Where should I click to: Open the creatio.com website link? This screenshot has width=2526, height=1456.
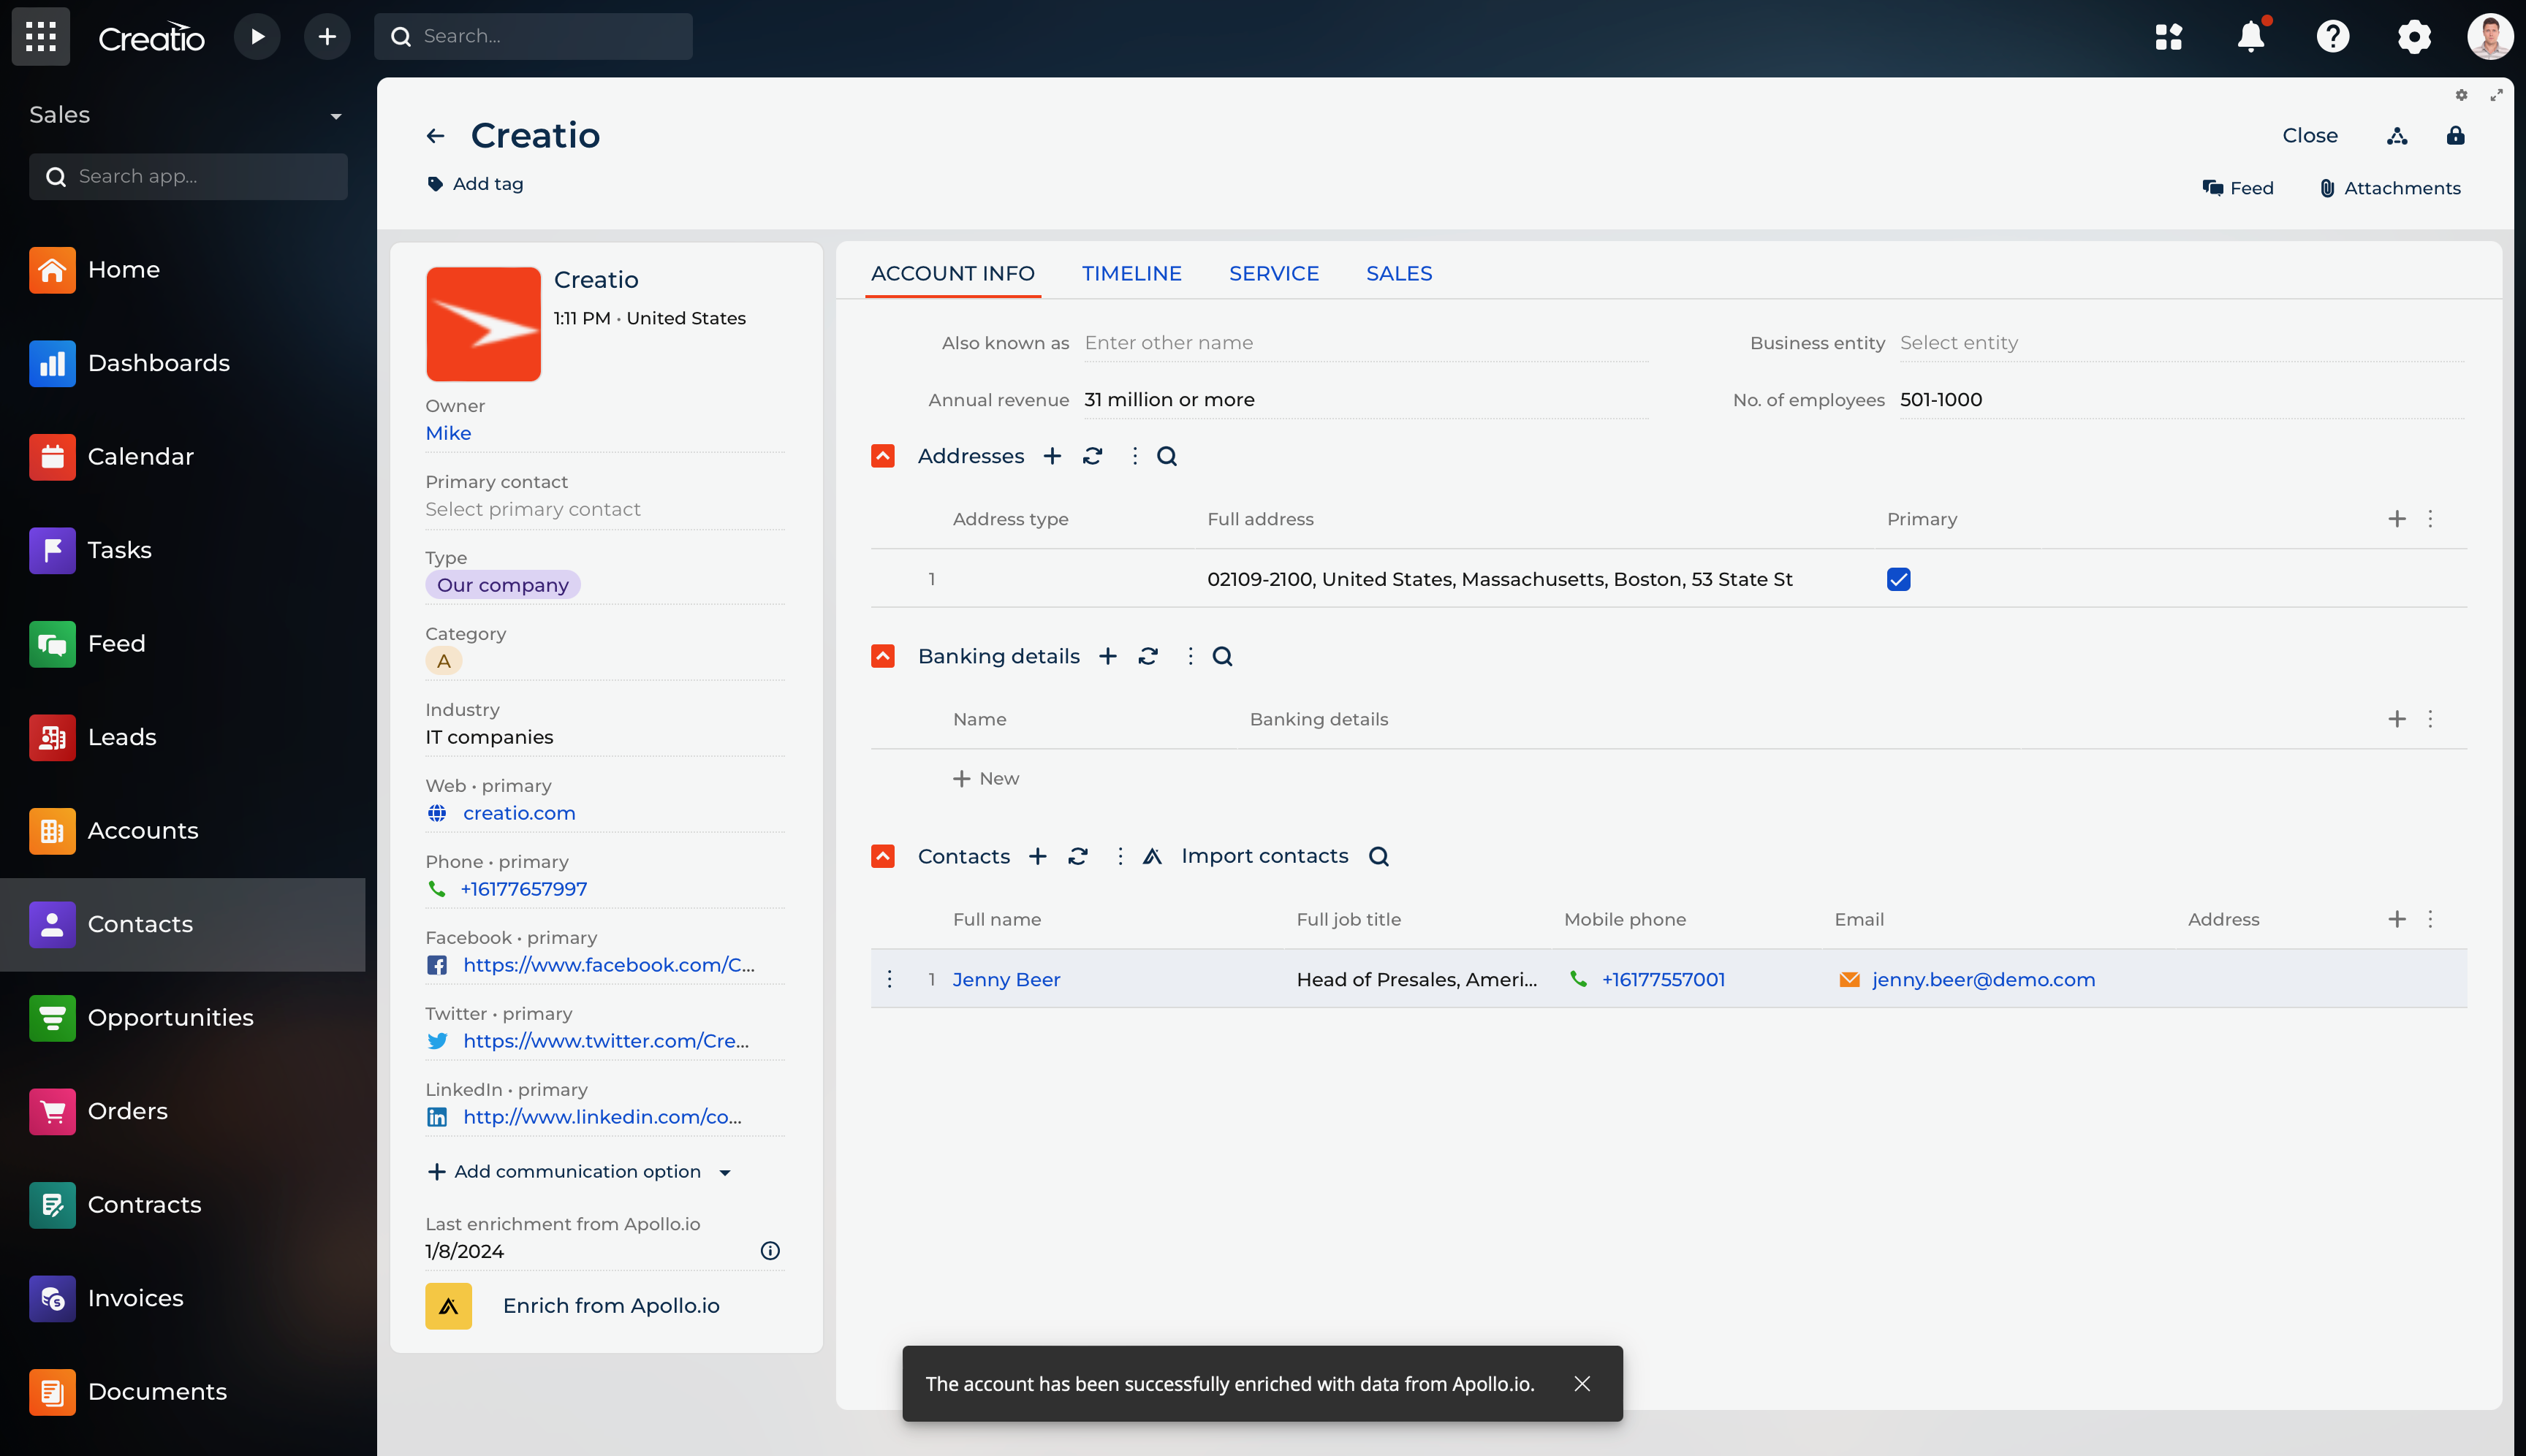pos(518,813)
